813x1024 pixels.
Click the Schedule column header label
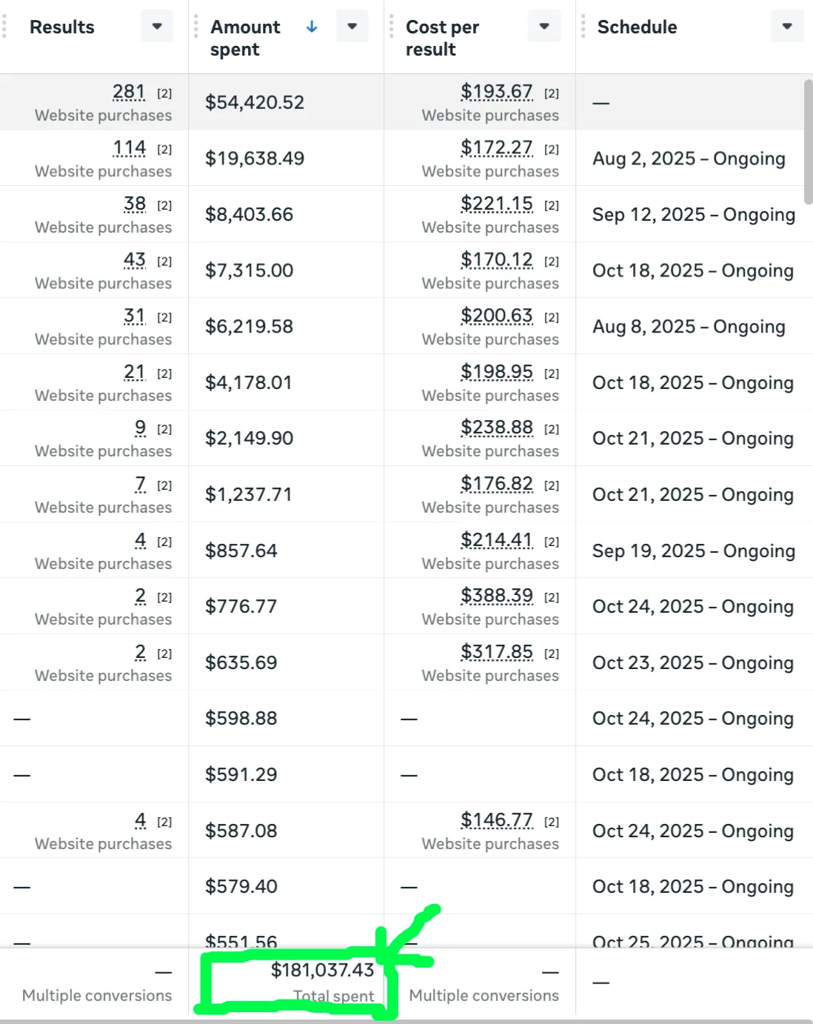click(x=637, y=27)
